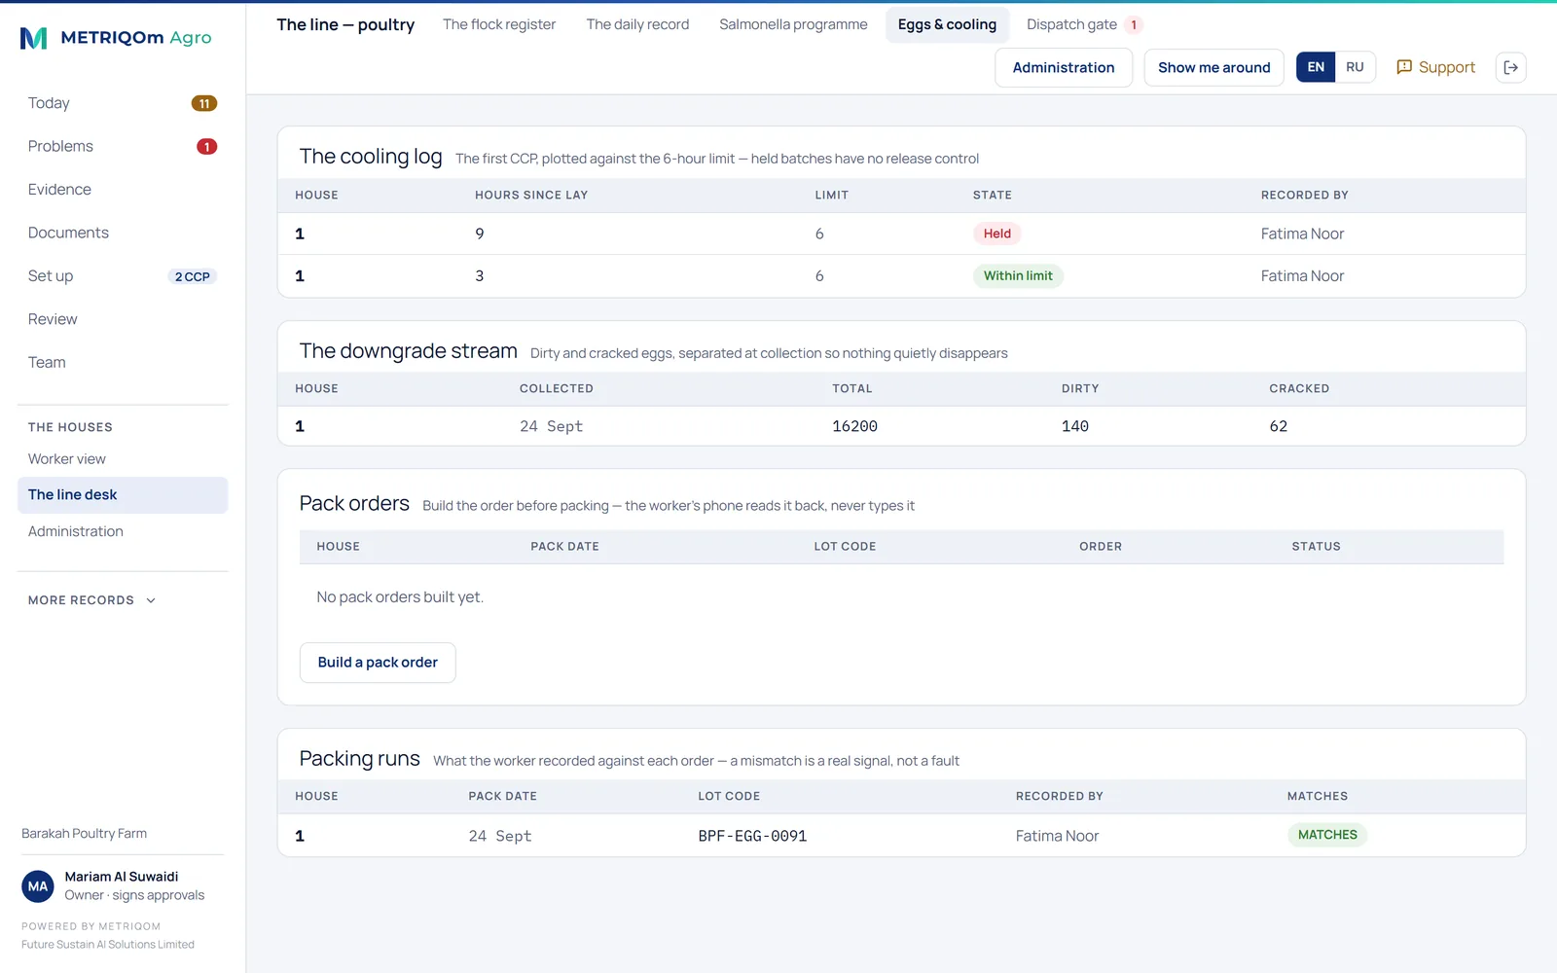Click Fatima Noor in Packing runs row
This screenshot has height=973, width=1557.
pos(1057,836)
